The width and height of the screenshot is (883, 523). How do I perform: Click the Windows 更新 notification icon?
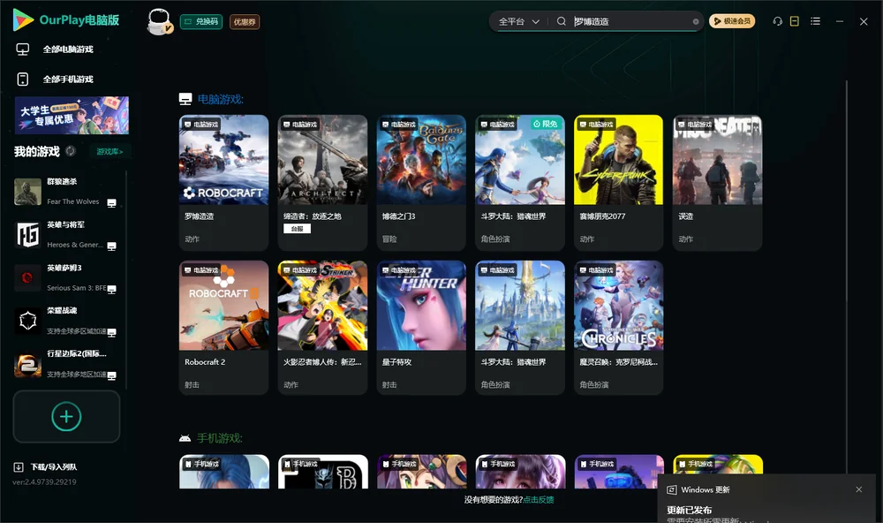pyautogui.click(x=671, y=489)
